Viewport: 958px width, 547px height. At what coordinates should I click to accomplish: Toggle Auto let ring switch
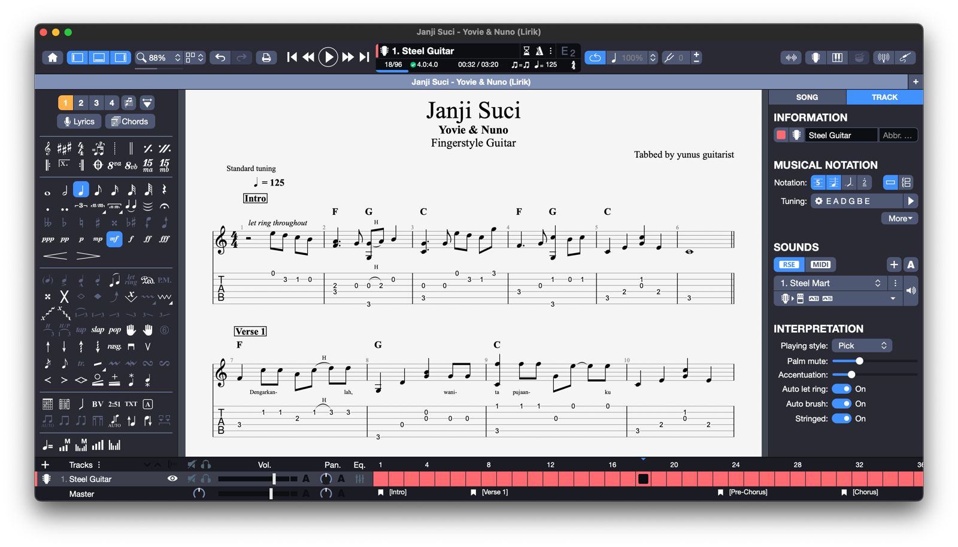(x=841, y=389)
